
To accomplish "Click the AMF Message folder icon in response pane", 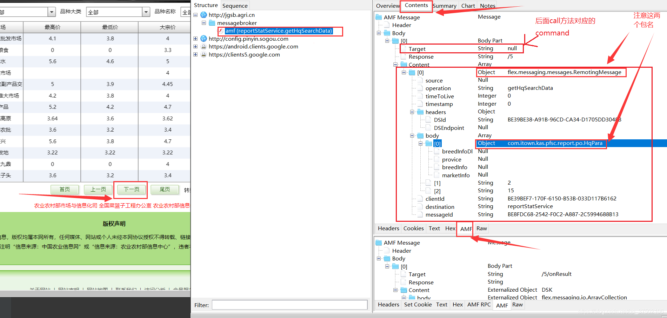I will point(379,243).
